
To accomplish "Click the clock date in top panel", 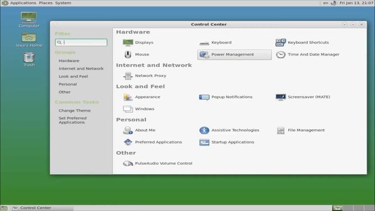I will point(356,3).
